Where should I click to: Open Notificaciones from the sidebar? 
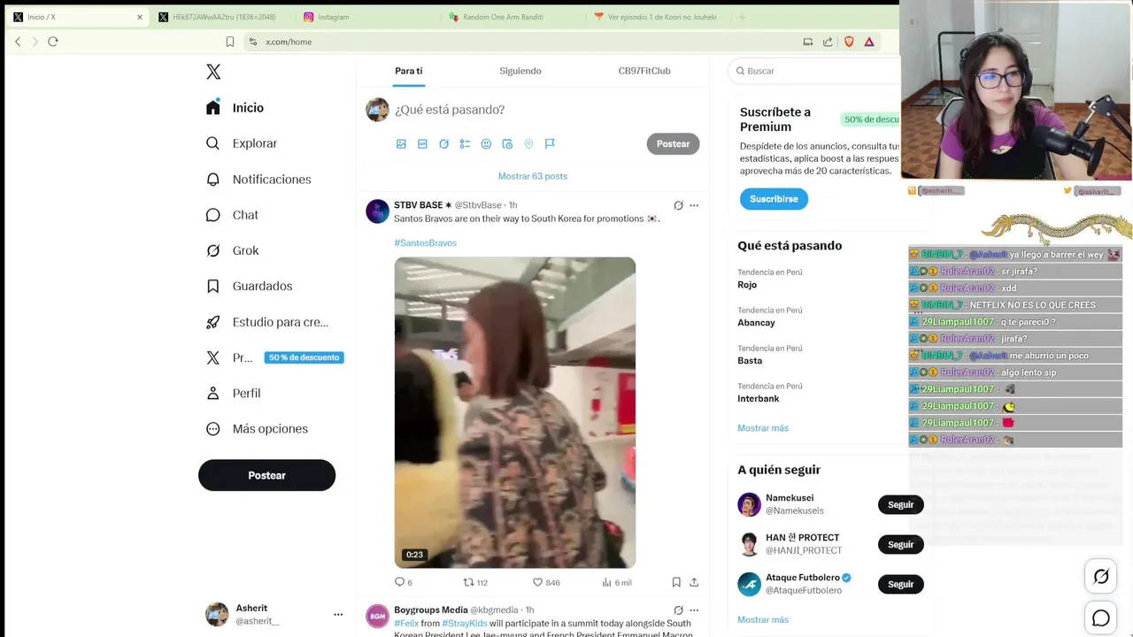[x=258, y=179]
